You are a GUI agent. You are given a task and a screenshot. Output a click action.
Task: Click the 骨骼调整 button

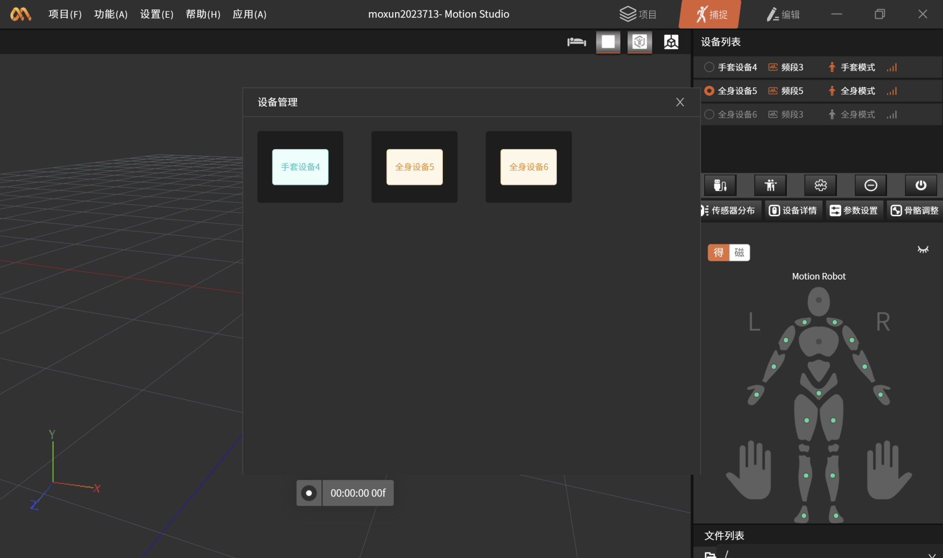pos(914,210)
